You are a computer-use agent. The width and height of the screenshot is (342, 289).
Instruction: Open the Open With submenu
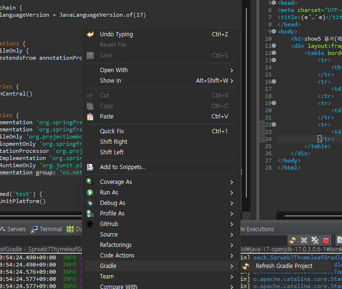[x=161, y=70]
